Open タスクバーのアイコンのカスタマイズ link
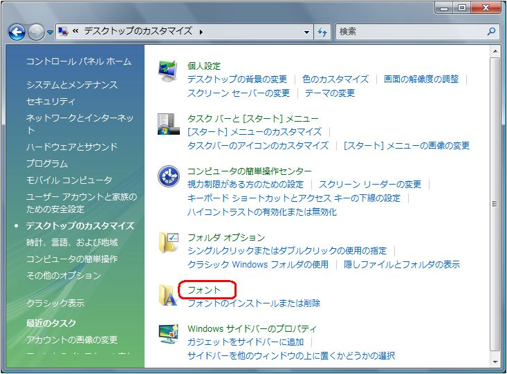507x374 pixels. (x=258, y=145)
